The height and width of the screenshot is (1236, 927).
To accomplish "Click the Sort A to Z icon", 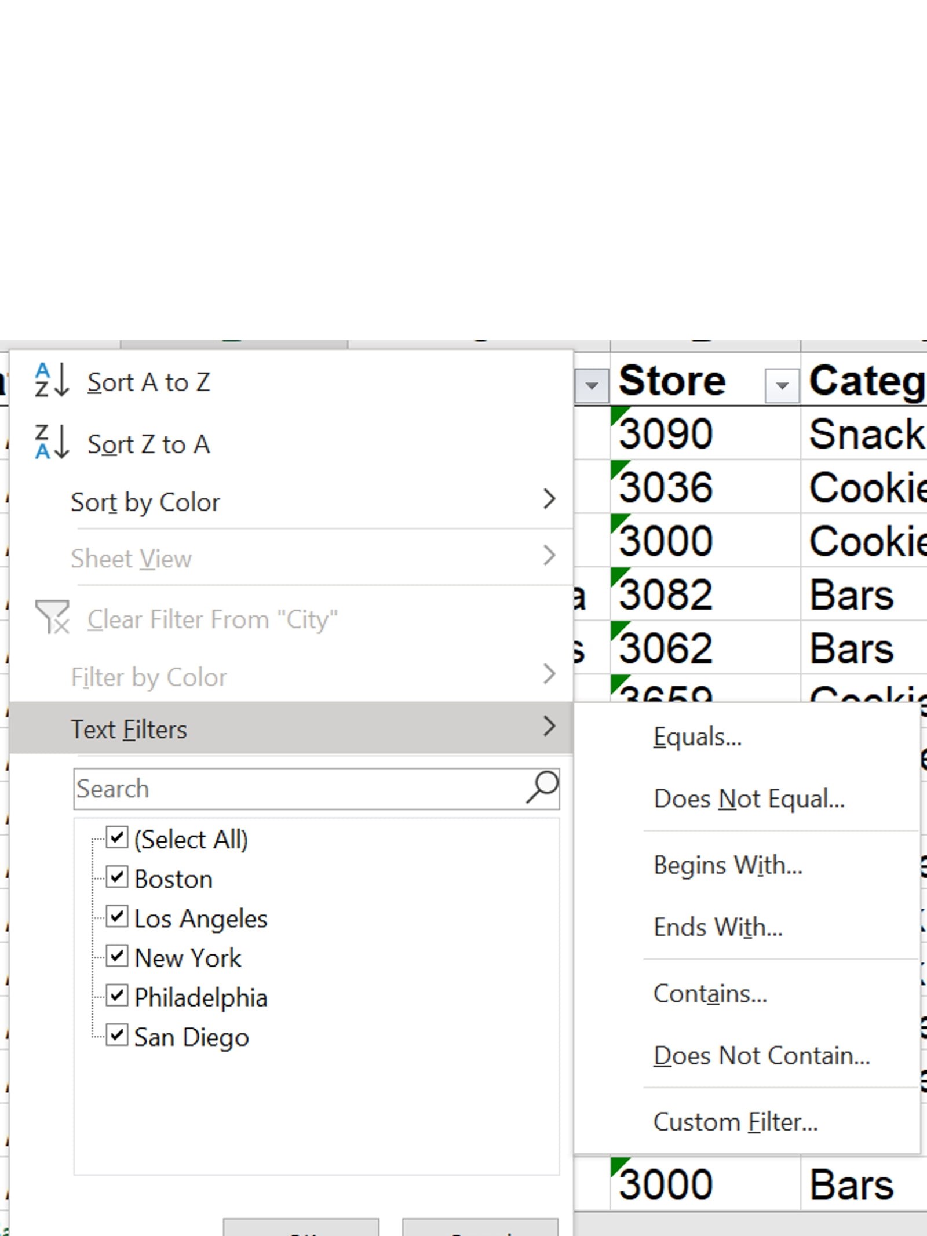I will (52, 380).
